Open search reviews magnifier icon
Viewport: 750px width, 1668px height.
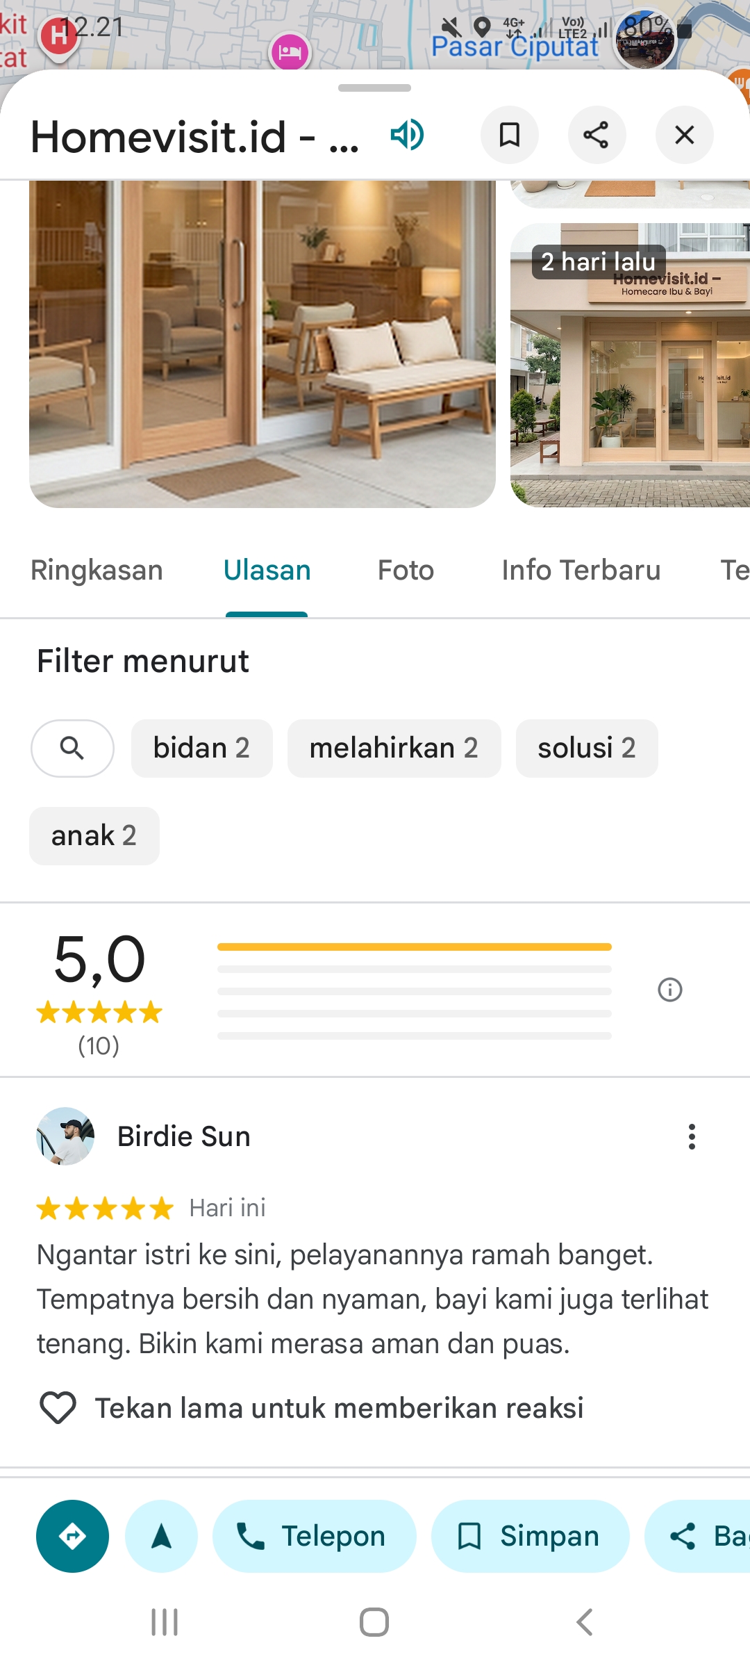[72, 749]
